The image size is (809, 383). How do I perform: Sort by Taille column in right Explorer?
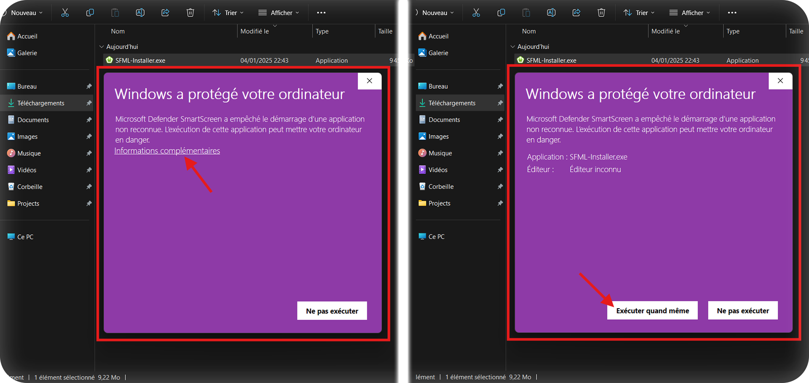(x=797, y=31)
